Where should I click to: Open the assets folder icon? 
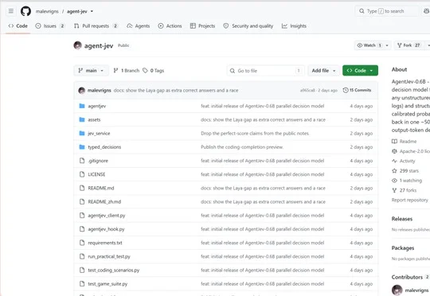(82, 119)
